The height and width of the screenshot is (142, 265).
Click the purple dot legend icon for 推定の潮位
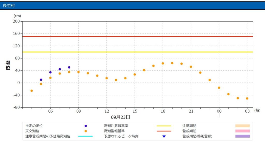[86, 126]
